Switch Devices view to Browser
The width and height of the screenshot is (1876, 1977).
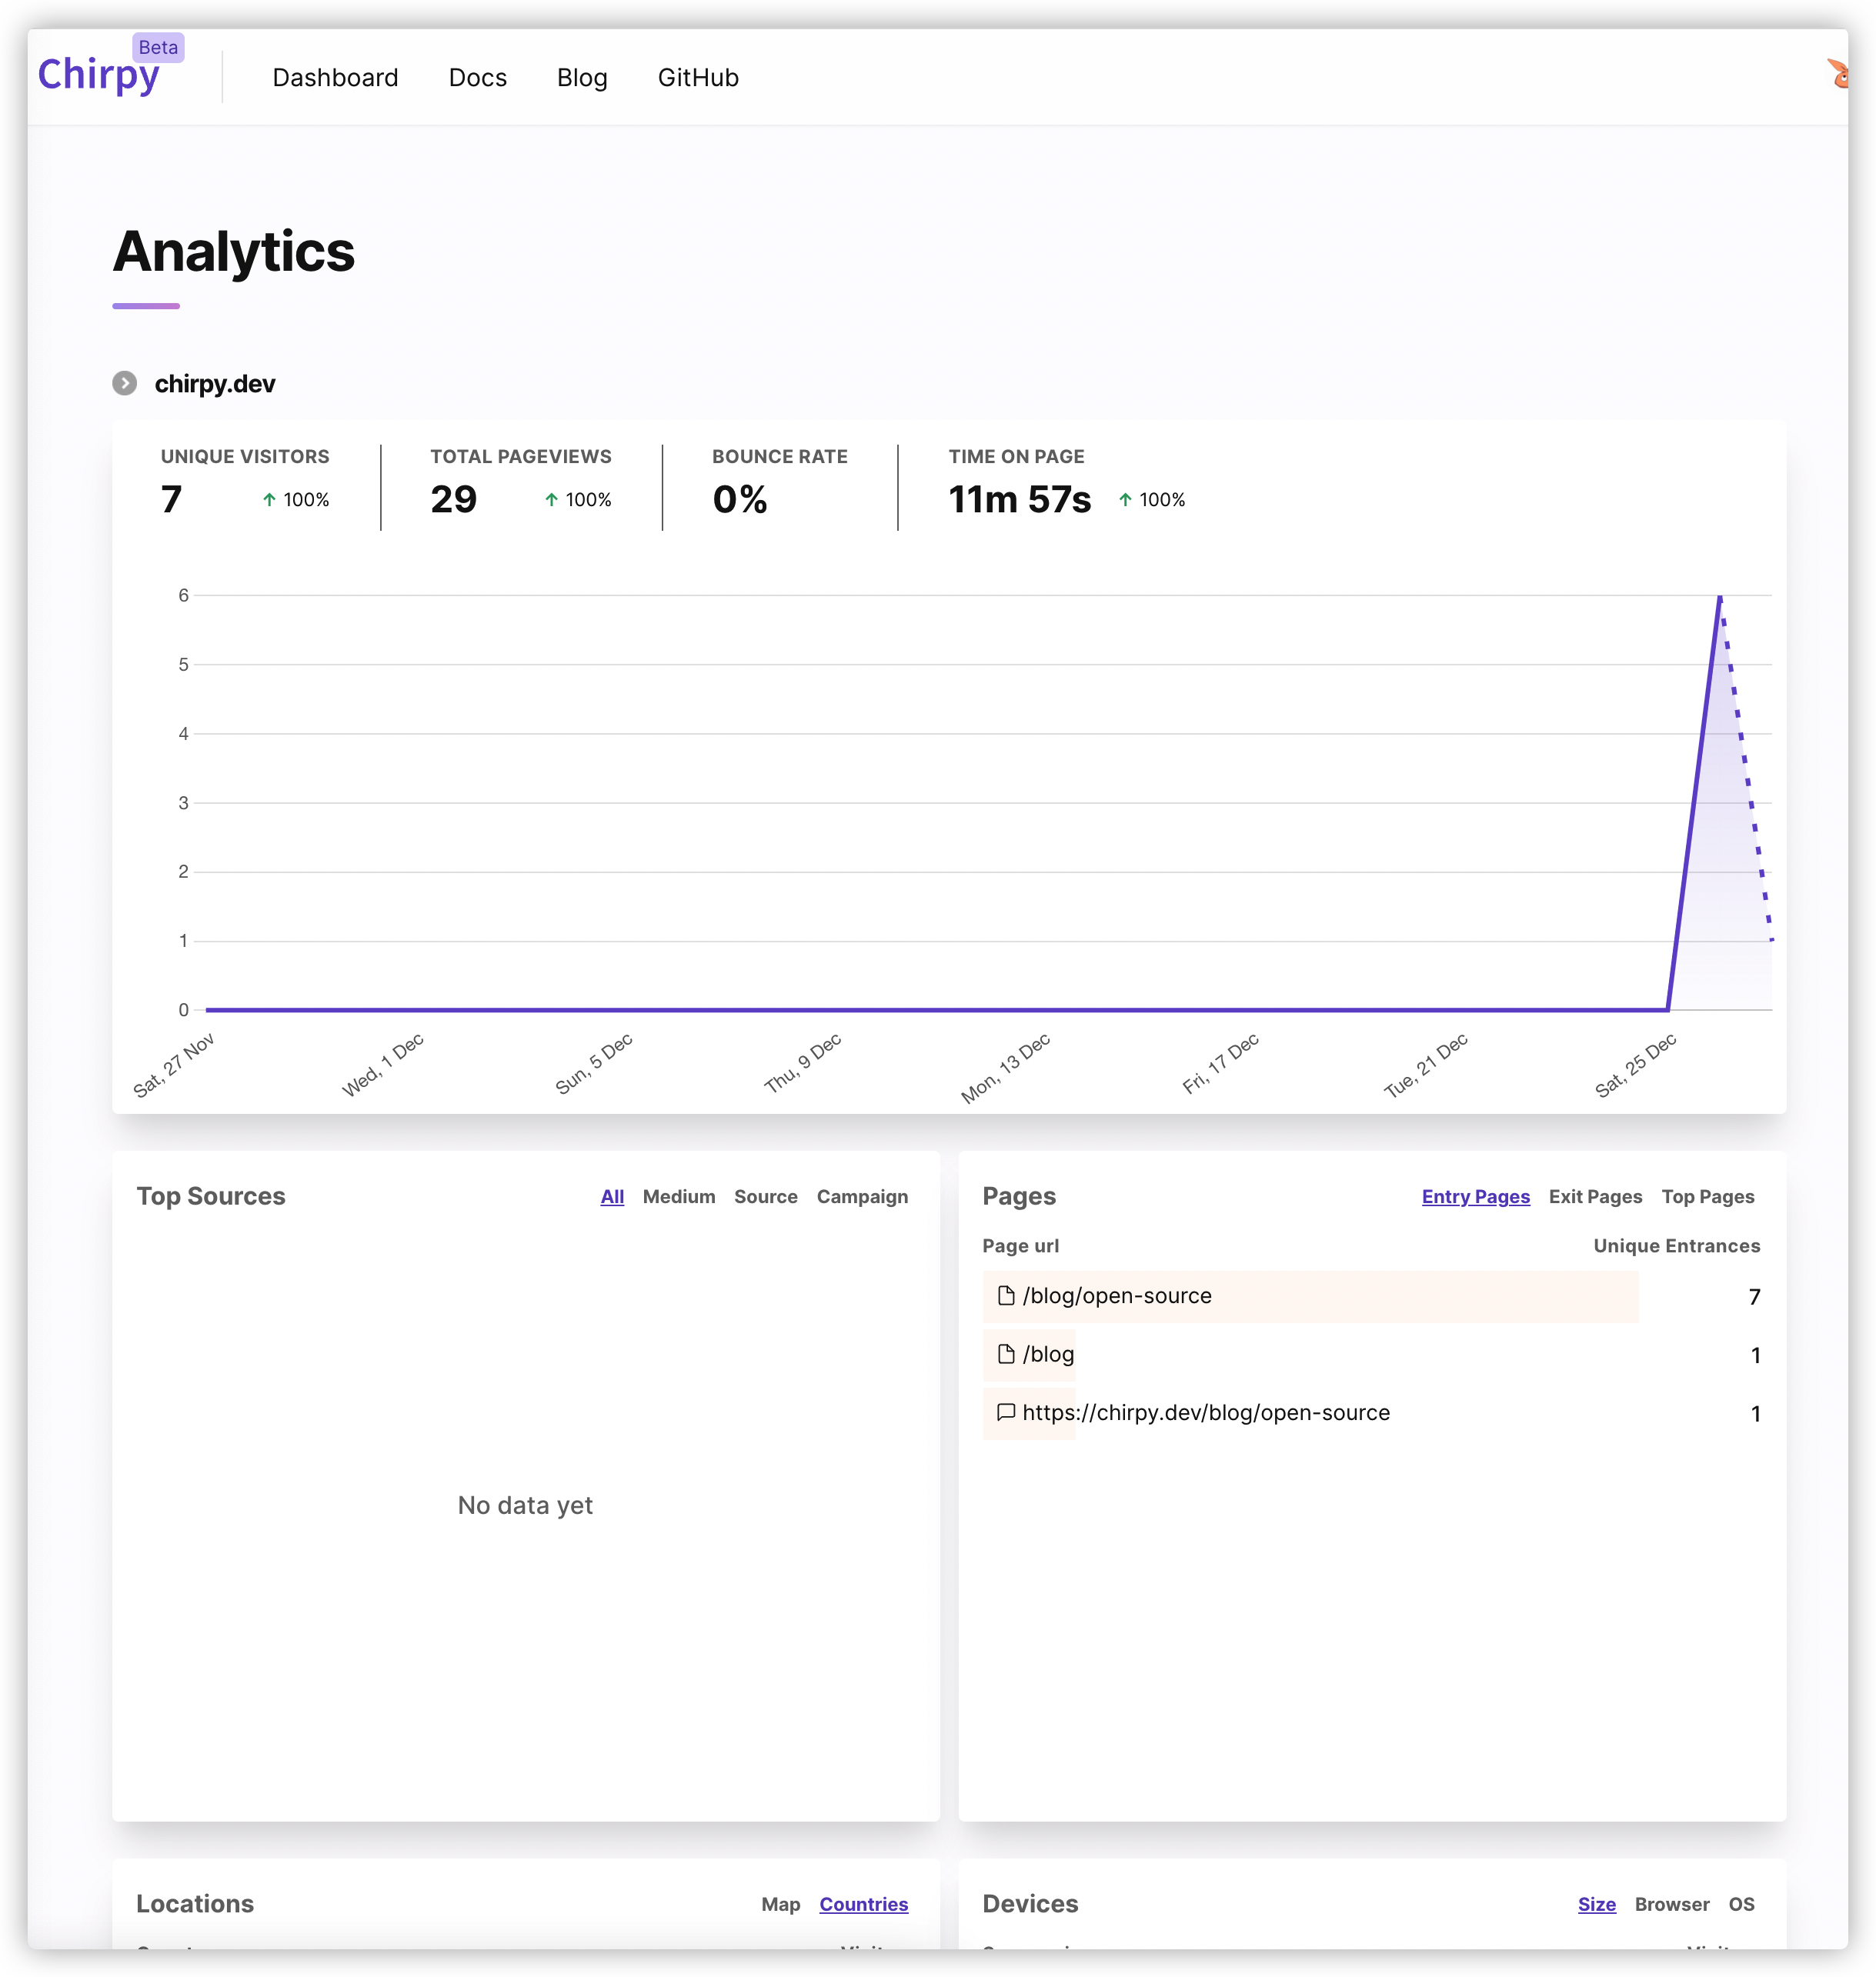[1672, 1904]
